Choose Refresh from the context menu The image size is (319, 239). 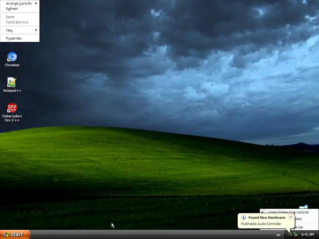[20, 9]
